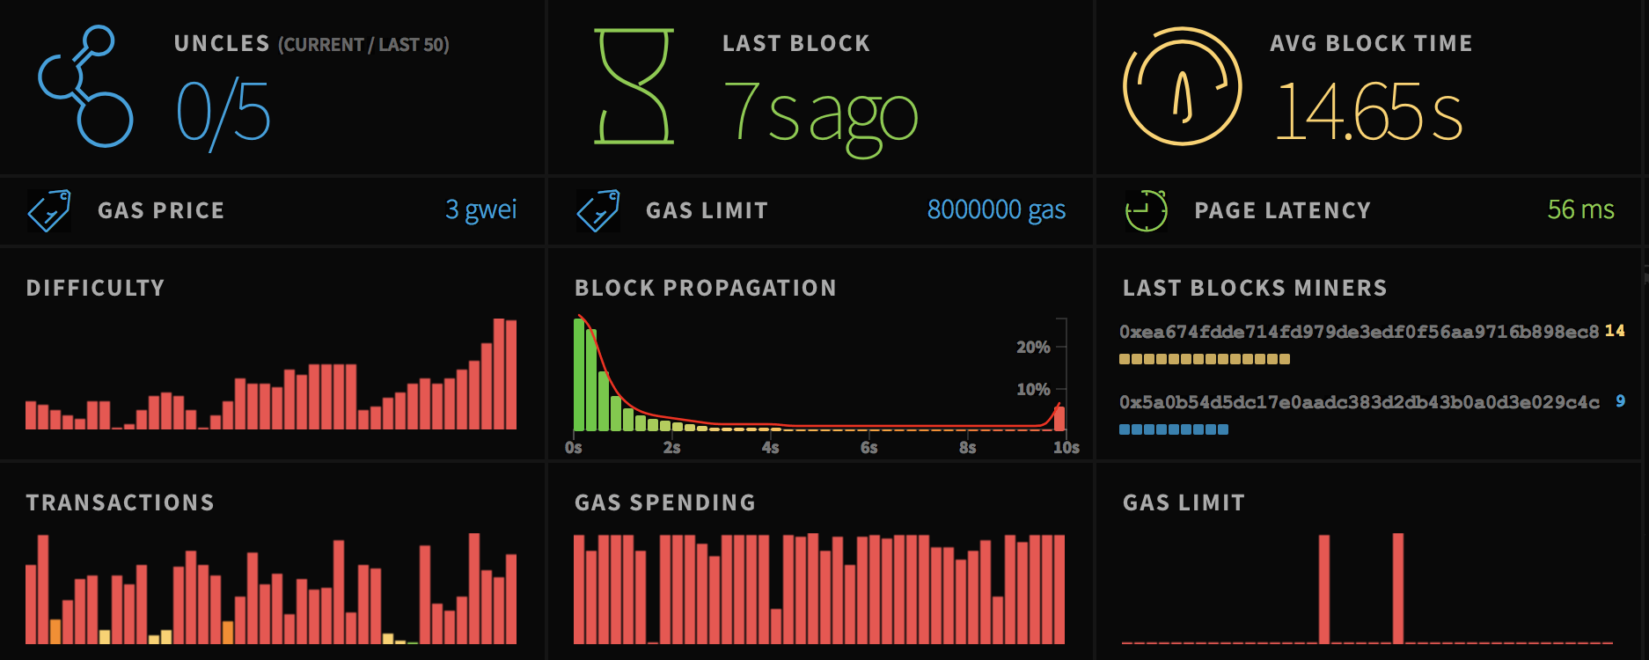Click the yellow speedometer avg block time icon
This screenshot has width=1649, height=660.
[x=1182, y=86]
